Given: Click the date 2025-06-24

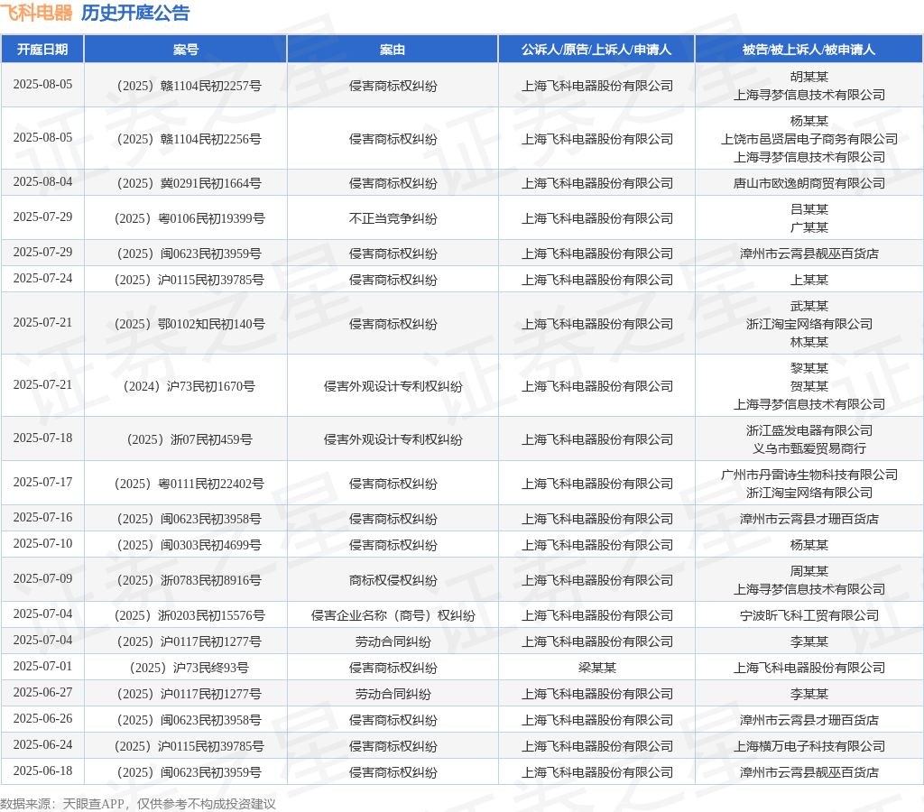Looking at the screenshot, I should tap(42, 745).
